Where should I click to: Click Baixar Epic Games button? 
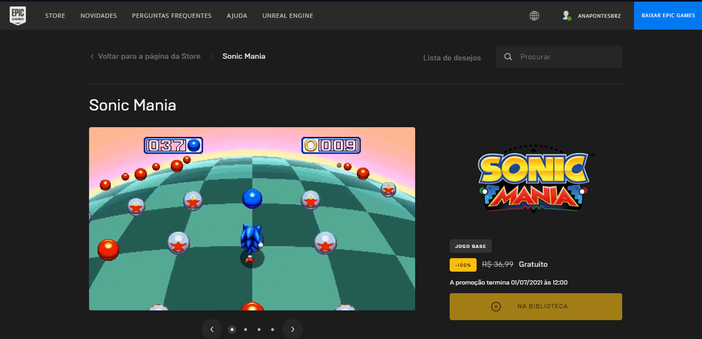pyautogui.click(x=668, y=16)
